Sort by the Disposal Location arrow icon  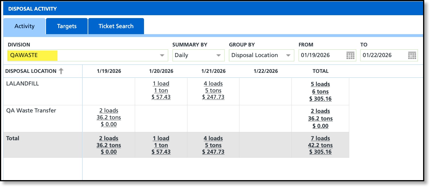pos(61,71)
